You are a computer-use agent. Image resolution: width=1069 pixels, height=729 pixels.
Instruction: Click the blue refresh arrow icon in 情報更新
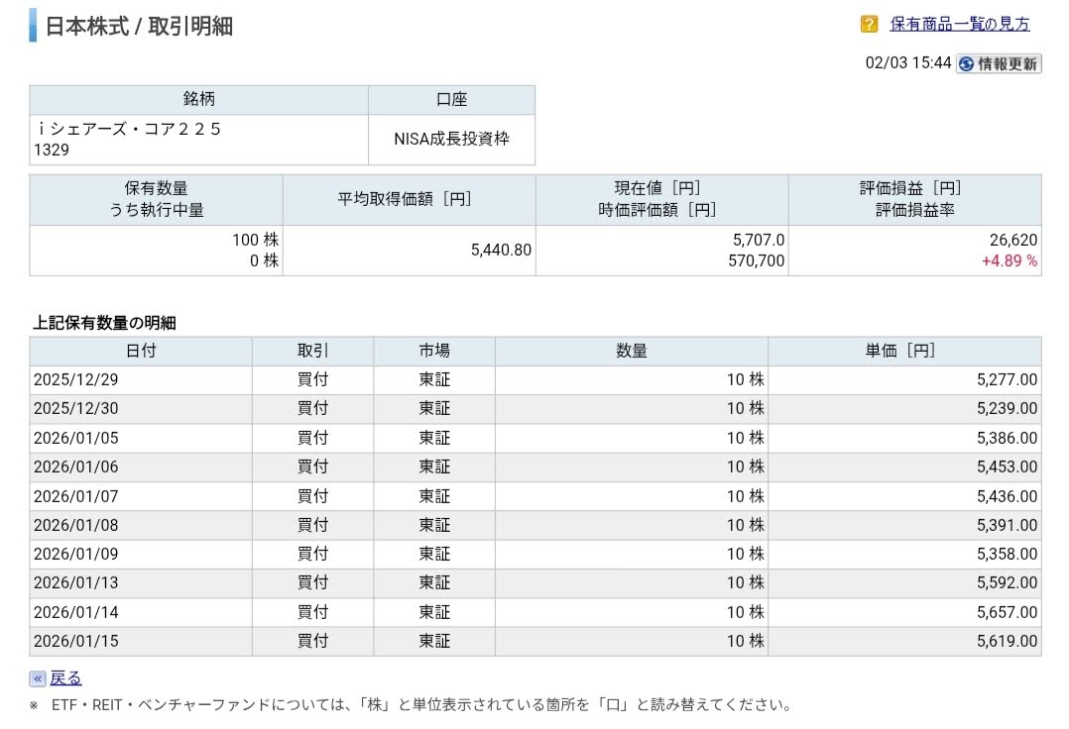click(966, 64)
